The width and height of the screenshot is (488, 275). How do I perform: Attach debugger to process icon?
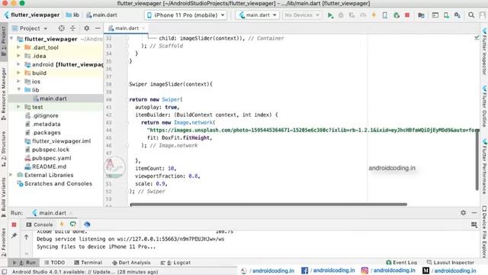coord(396,15)
